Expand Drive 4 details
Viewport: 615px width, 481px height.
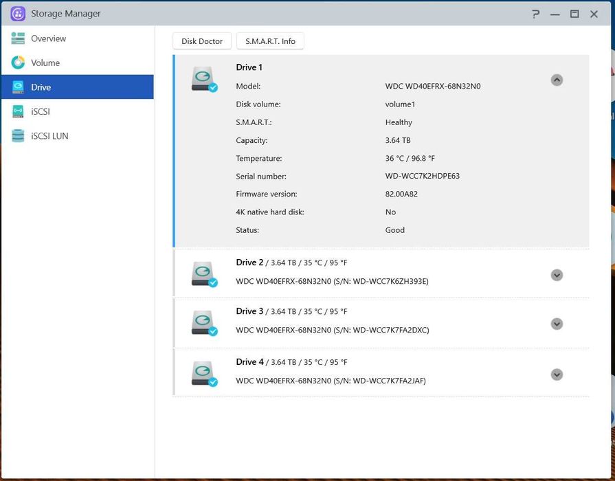pos(557,374)
